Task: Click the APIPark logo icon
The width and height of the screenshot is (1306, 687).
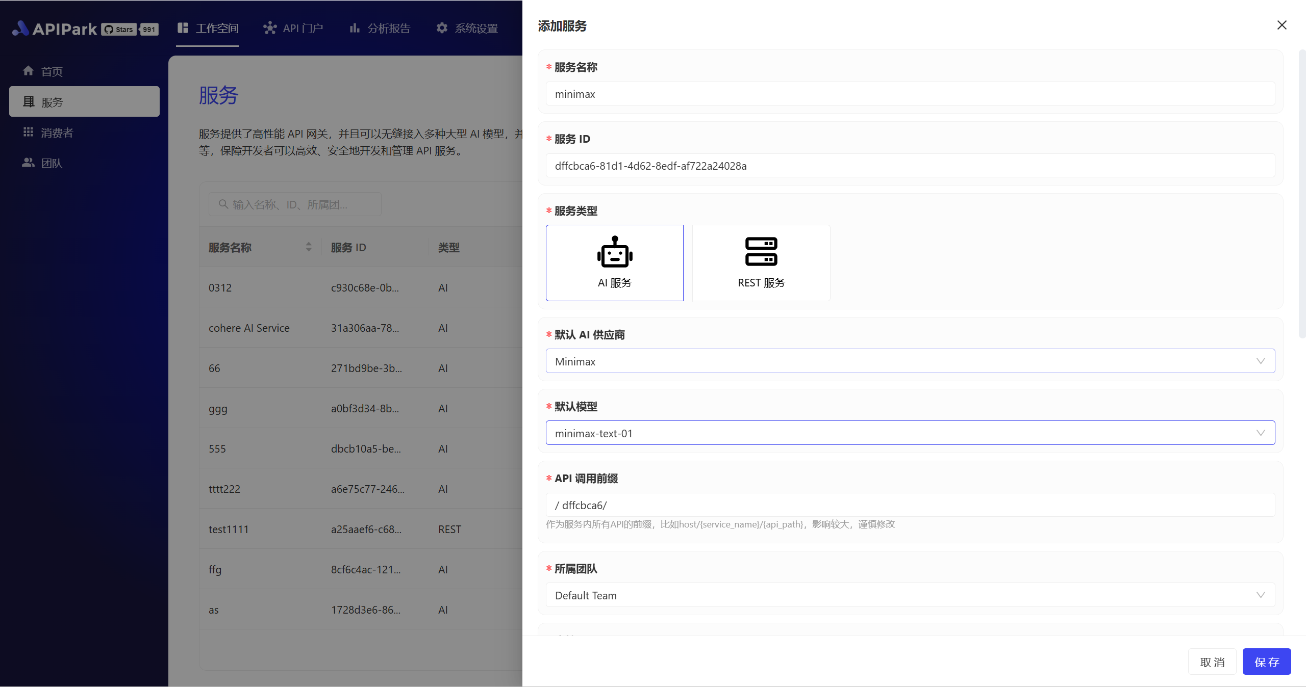Action: coord(20,29)
